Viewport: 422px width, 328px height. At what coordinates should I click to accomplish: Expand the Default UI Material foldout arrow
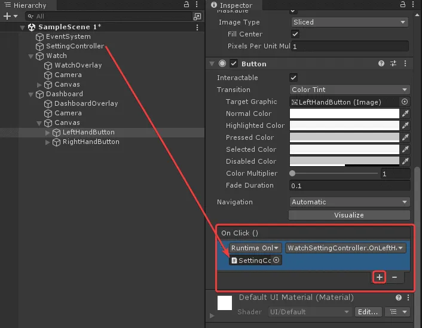pos(212,315)
